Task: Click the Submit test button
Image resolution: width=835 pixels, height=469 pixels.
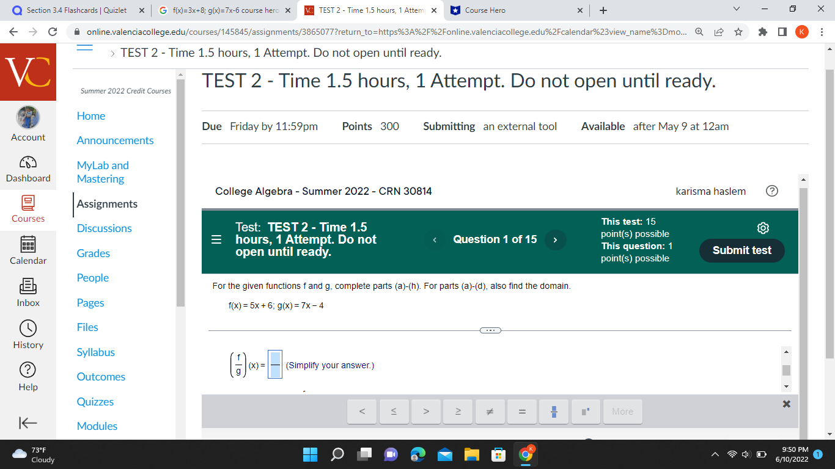Action: point(741,250)
